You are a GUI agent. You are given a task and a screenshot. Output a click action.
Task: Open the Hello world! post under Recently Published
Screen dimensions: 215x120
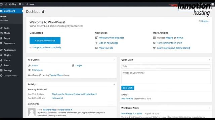point(57,98)
